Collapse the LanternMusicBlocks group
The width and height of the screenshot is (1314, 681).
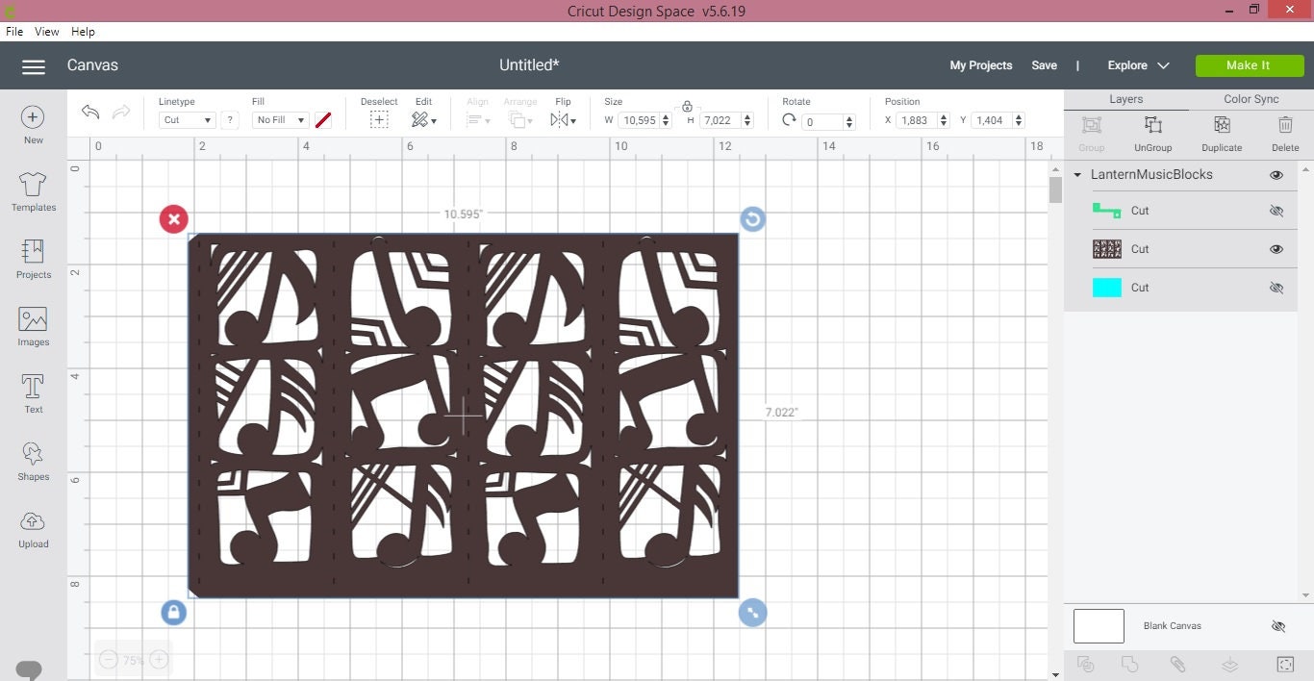pyautogui.click(x=1078, y=175)
